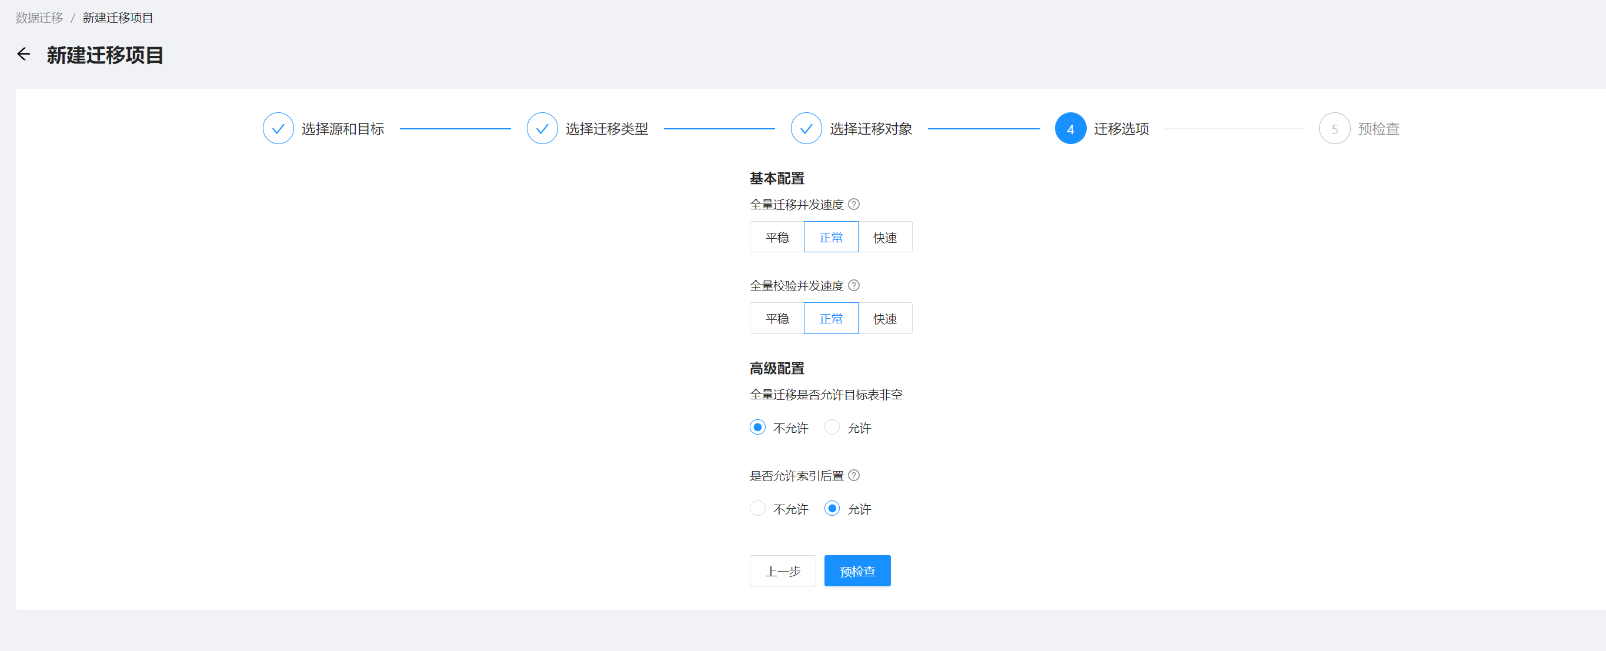1606x651 pixels.
Task: Select 允许 for 目标表非空 option
Action: coord(832,427)
